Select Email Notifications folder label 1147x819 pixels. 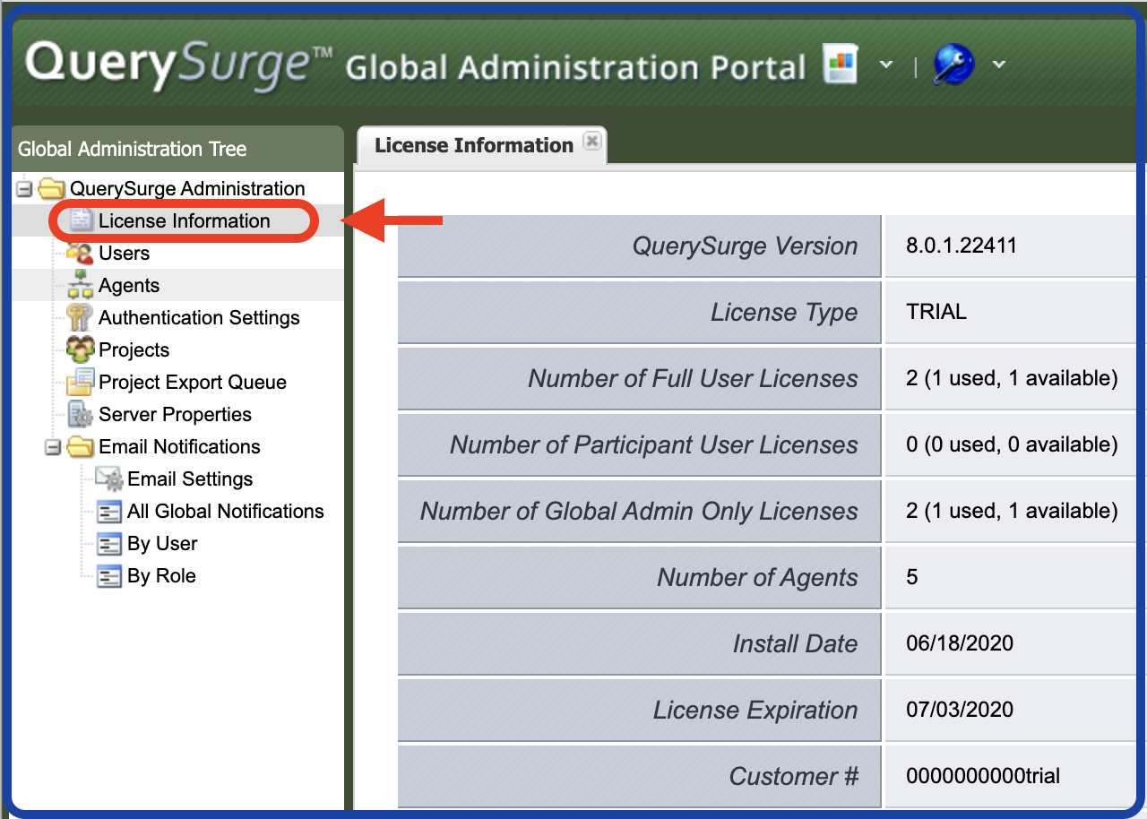pyautogui.click(x=179, y=447)
